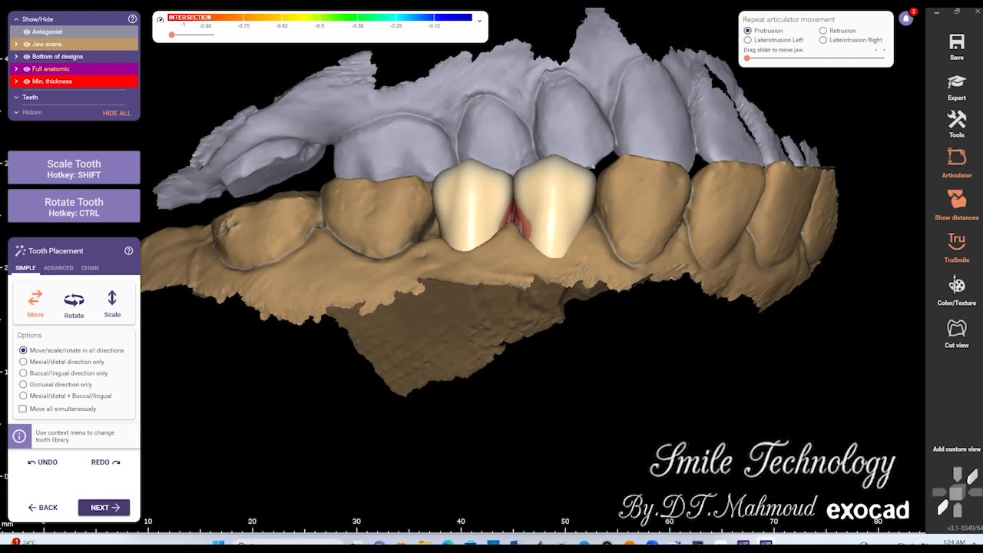Click the Tooth Placement wand icon
The width and height of the screenshot is (983, 553).
[x=20, y=250]
